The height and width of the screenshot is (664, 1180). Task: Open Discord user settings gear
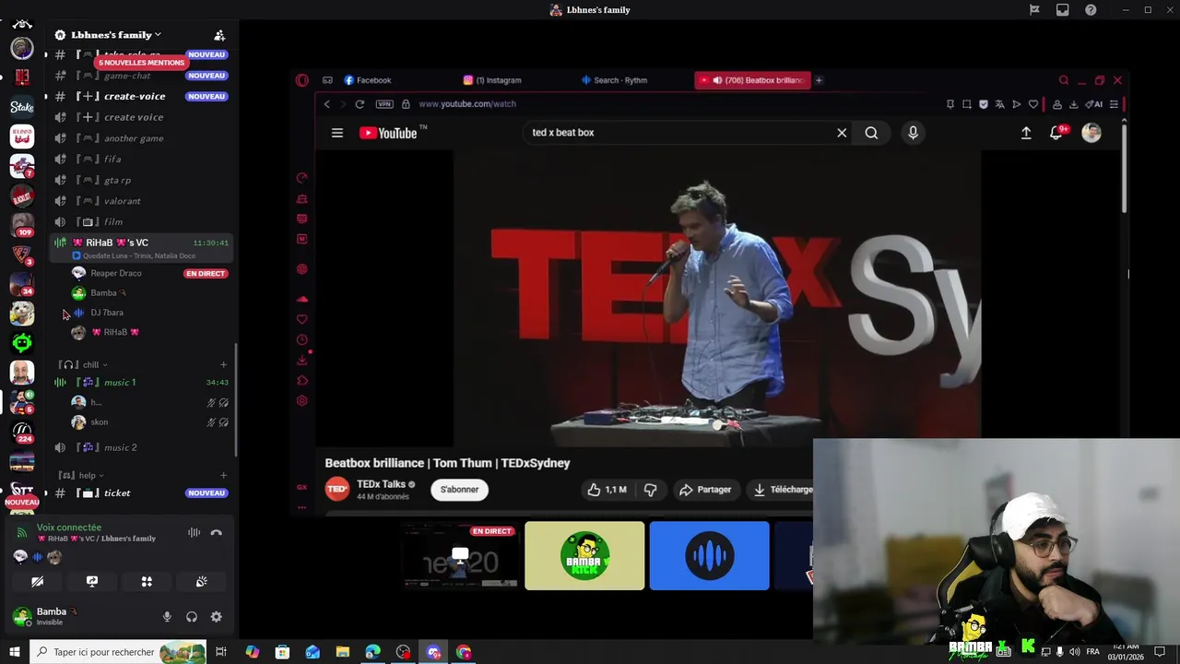(217, 617)
